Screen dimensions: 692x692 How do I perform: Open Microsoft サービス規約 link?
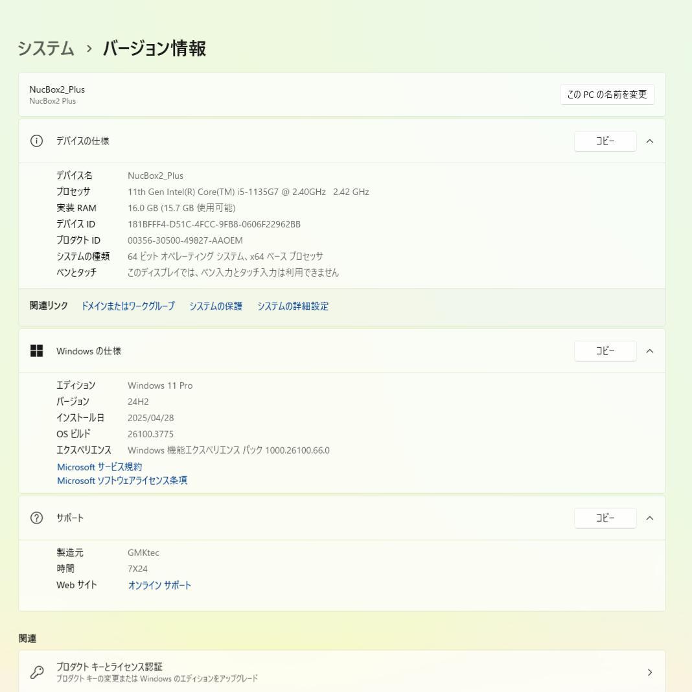pos(99,467)
